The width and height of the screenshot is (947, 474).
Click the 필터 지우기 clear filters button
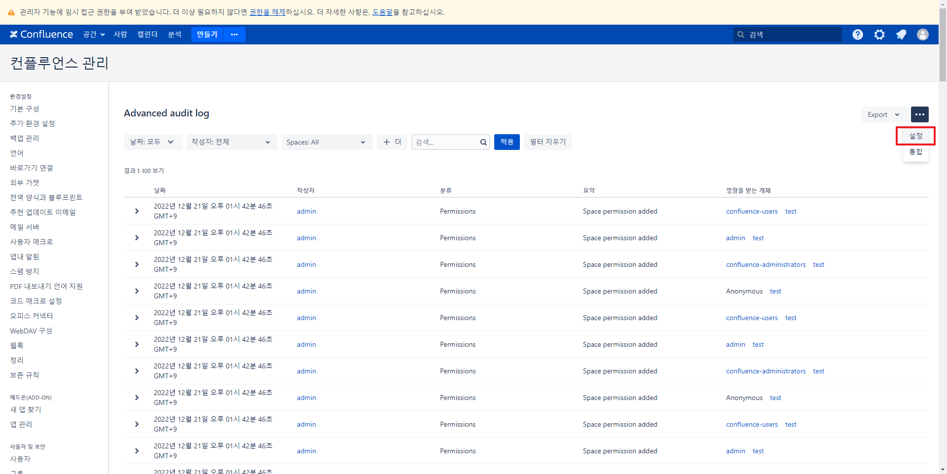tap(548, 142)
